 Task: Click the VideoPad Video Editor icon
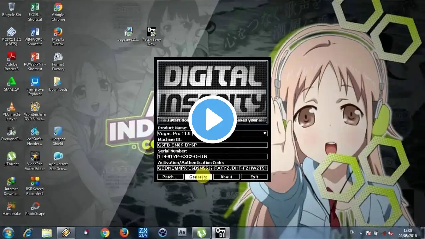(35, 161)
